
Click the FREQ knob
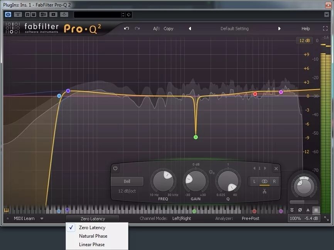tap(163, 181)
